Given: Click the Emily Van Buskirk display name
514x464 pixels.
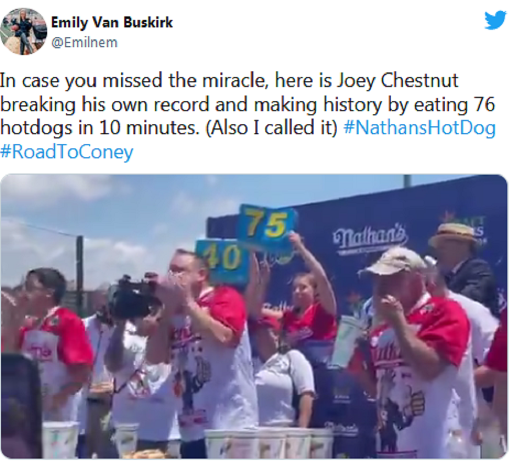Looking at the screenshot, I should pos(112,23).
